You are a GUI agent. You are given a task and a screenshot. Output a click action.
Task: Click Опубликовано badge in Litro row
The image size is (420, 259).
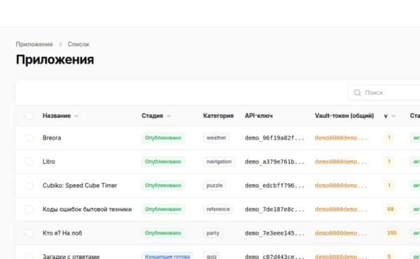[x=163, y=161]
